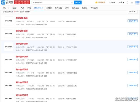
Task: Open 虾米音乐娱乐 title for number 57470828
Action: tap(22, 31)
